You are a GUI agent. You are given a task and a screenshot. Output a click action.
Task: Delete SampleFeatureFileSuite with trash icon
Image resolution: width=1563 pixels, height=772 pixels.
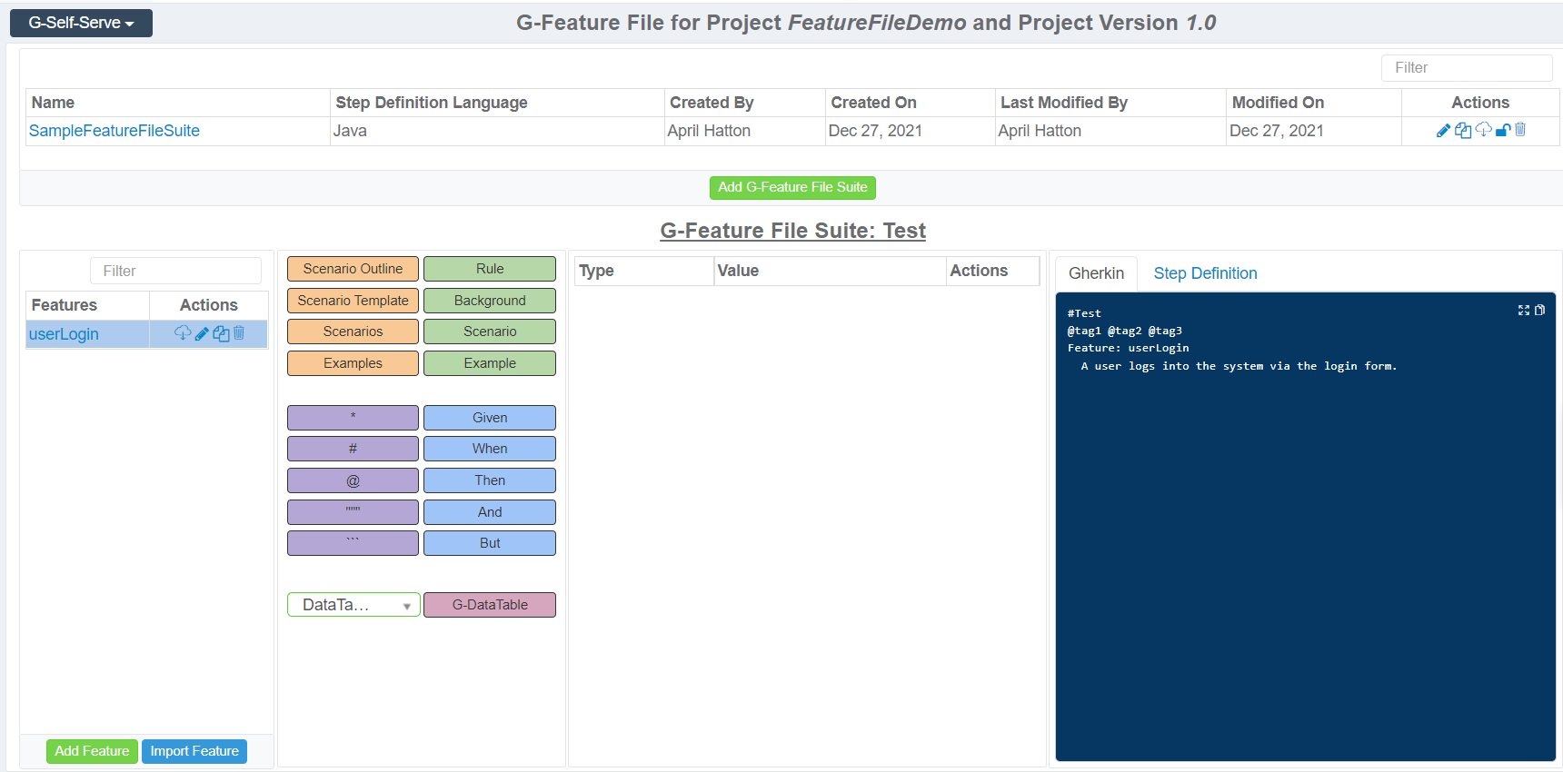click(1520, 130)
